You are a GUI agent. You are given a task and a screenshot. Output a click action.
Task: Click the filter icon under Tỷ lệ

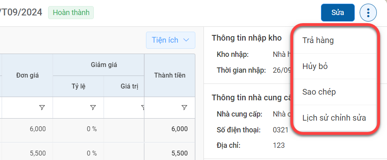point(93,107)
